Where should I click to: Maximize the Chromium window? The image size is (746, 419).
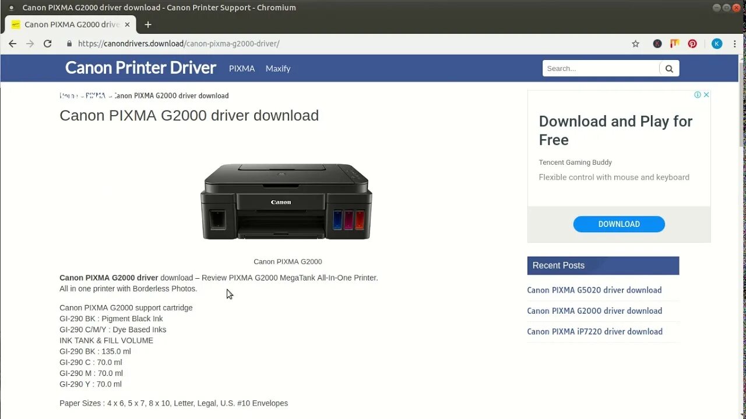(727, 8)
